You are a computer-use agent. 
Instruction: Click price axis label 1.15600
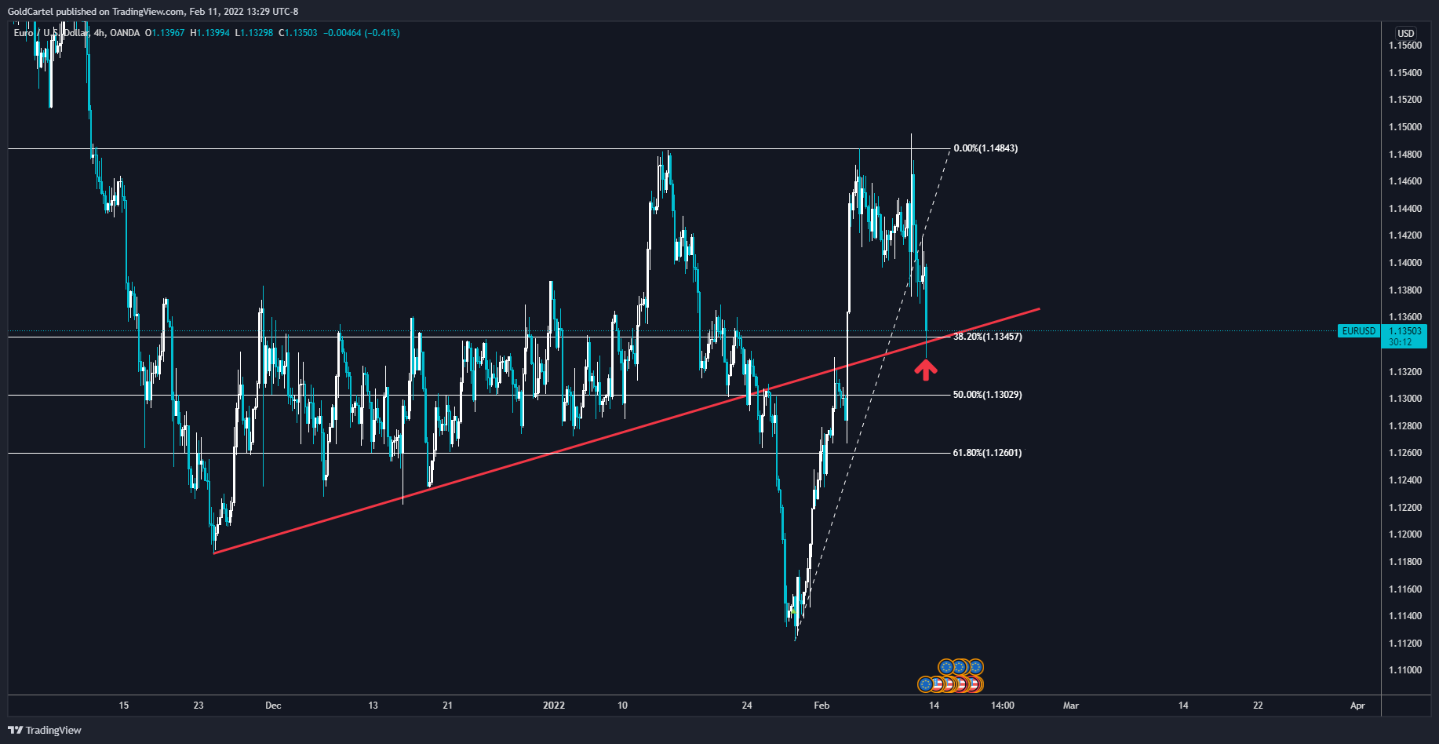[1405, 46]
